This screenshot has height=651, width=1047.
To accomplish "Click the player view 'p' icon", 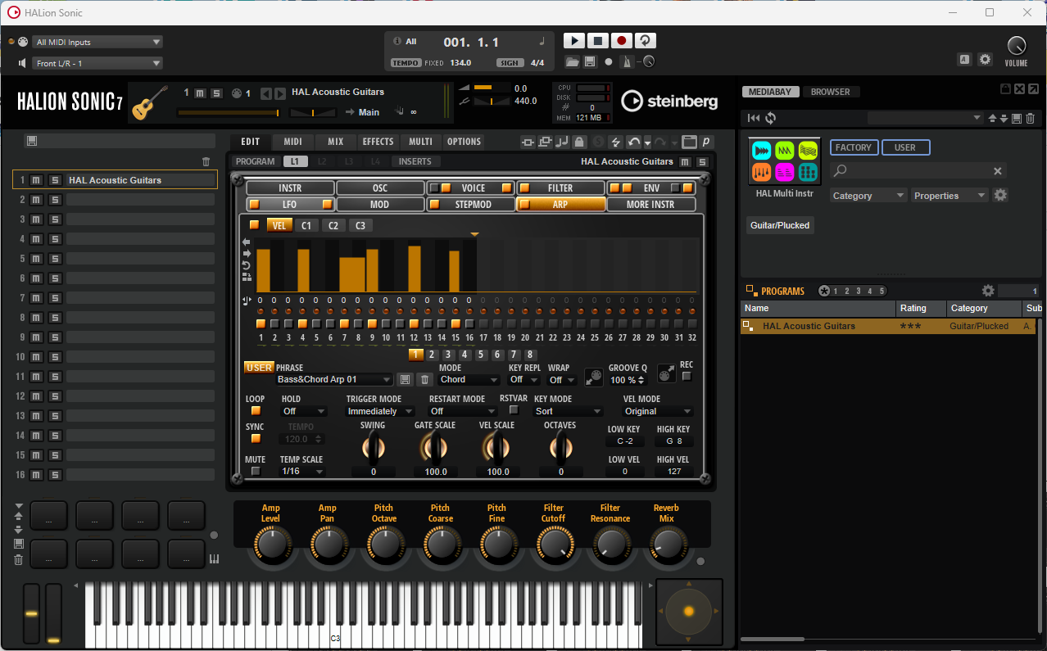I will [x=705, y=142].
